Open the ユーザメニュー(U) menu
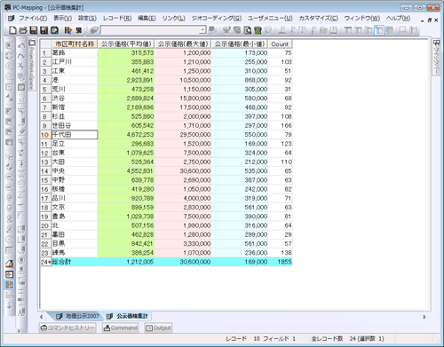Viewport: 444px width, 347px height. [270, 19]
